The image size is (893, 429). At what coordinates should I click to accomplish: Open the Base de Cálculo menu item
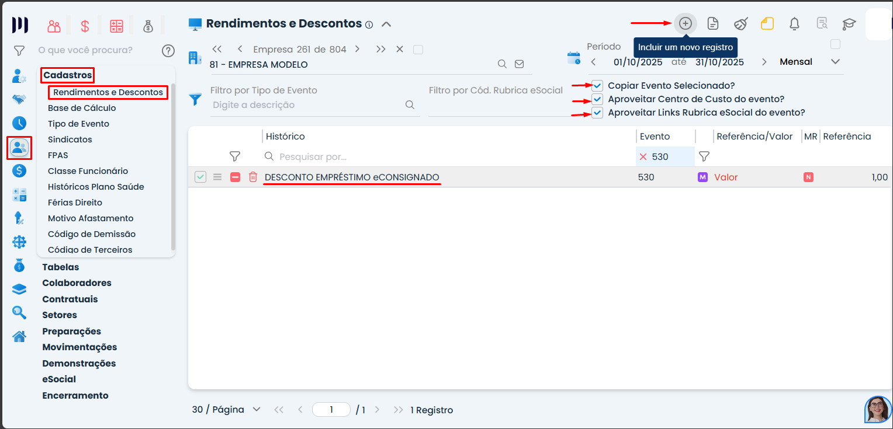coord(82,108)
